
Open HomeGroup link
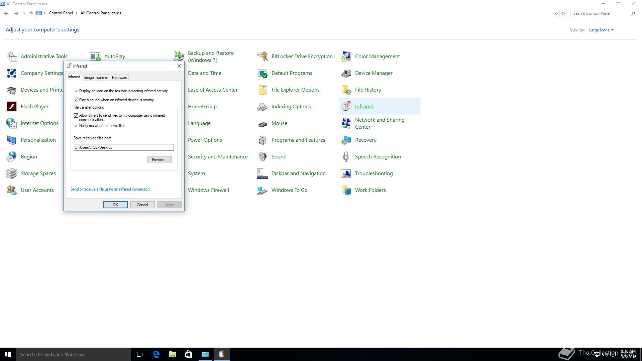(202, 107)
